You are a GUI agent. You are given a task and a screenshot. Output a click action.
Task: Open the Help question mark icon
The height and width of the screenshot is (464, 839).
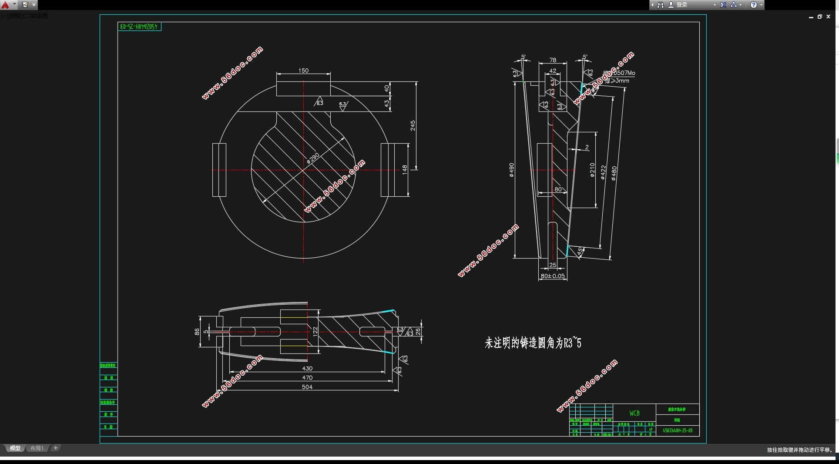point(754,5)
